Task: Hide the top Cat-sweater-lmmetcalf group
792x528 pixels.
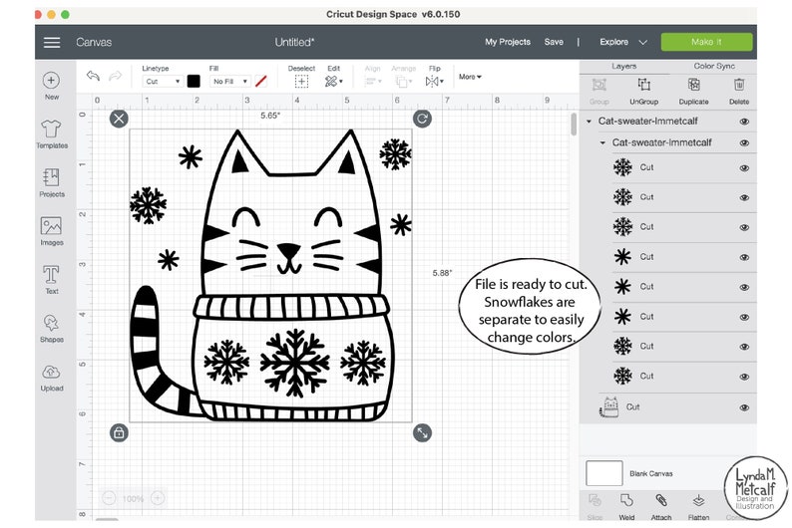Action: pyautogui.click(x=744, y=122)
